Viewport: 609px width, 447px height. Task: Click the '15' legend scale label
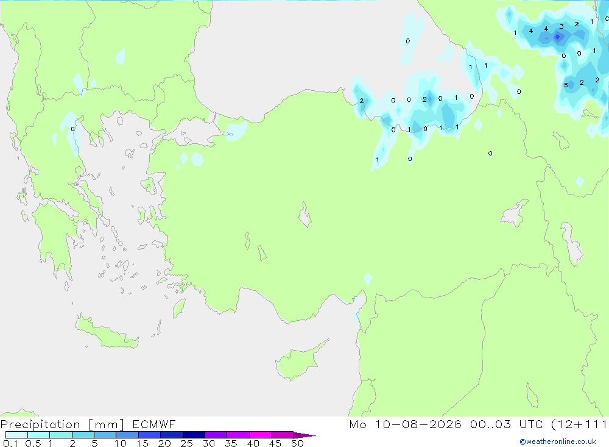click(142, 443)
